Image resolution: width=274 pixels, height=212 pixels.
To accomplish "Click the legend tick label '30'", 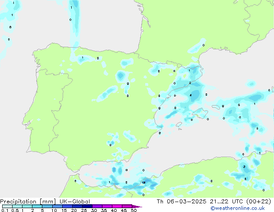I will pos(94,210).
